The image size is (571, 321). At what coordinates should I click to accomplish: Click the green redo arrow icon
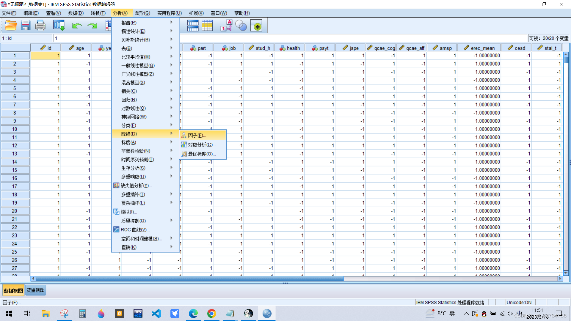point(92,26)
